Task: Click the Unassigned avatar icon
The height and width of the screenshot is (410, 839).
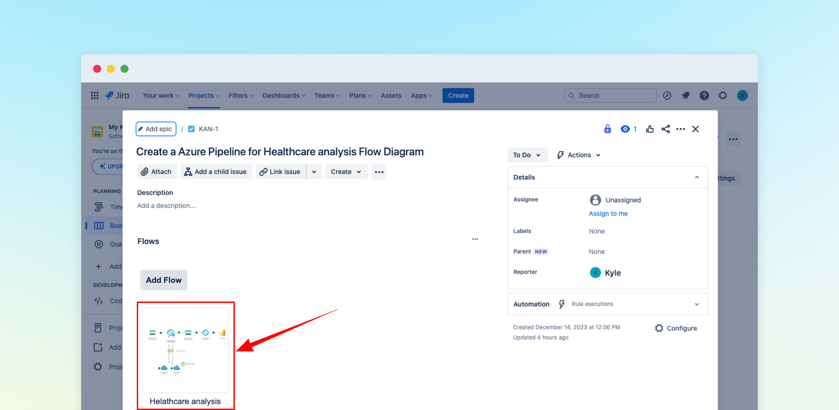Action: click(596, 200)
